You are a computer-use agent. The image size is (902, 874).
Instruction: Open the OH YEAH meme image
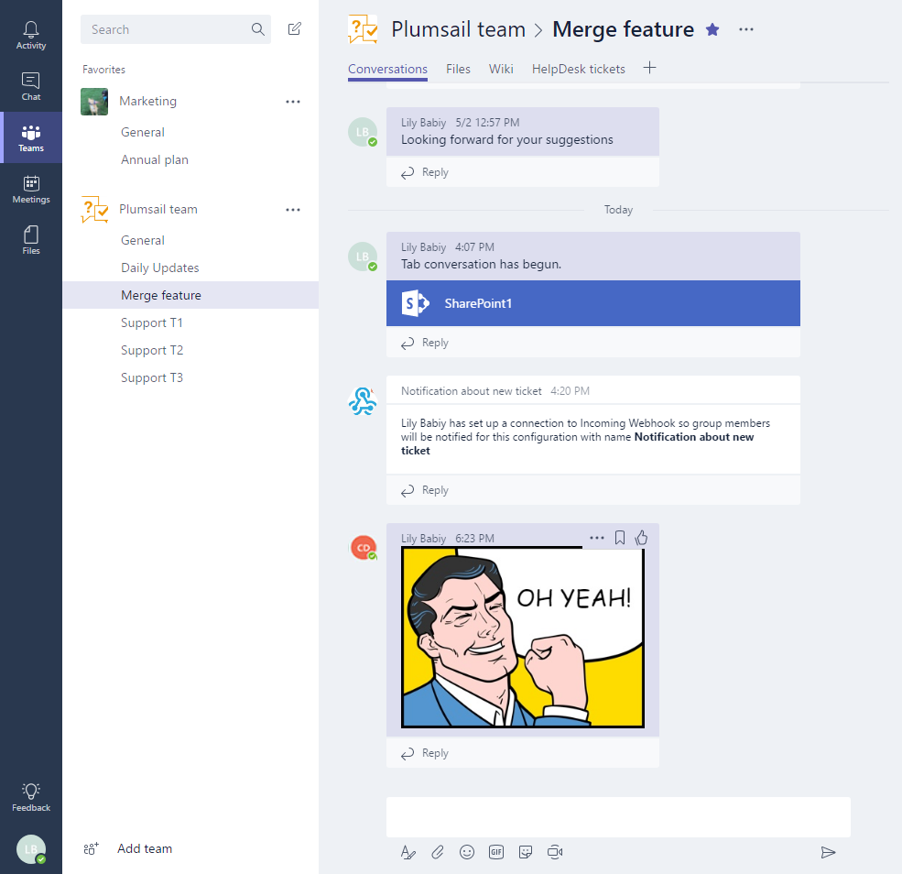pyautogui.click(x=522, y=638)
